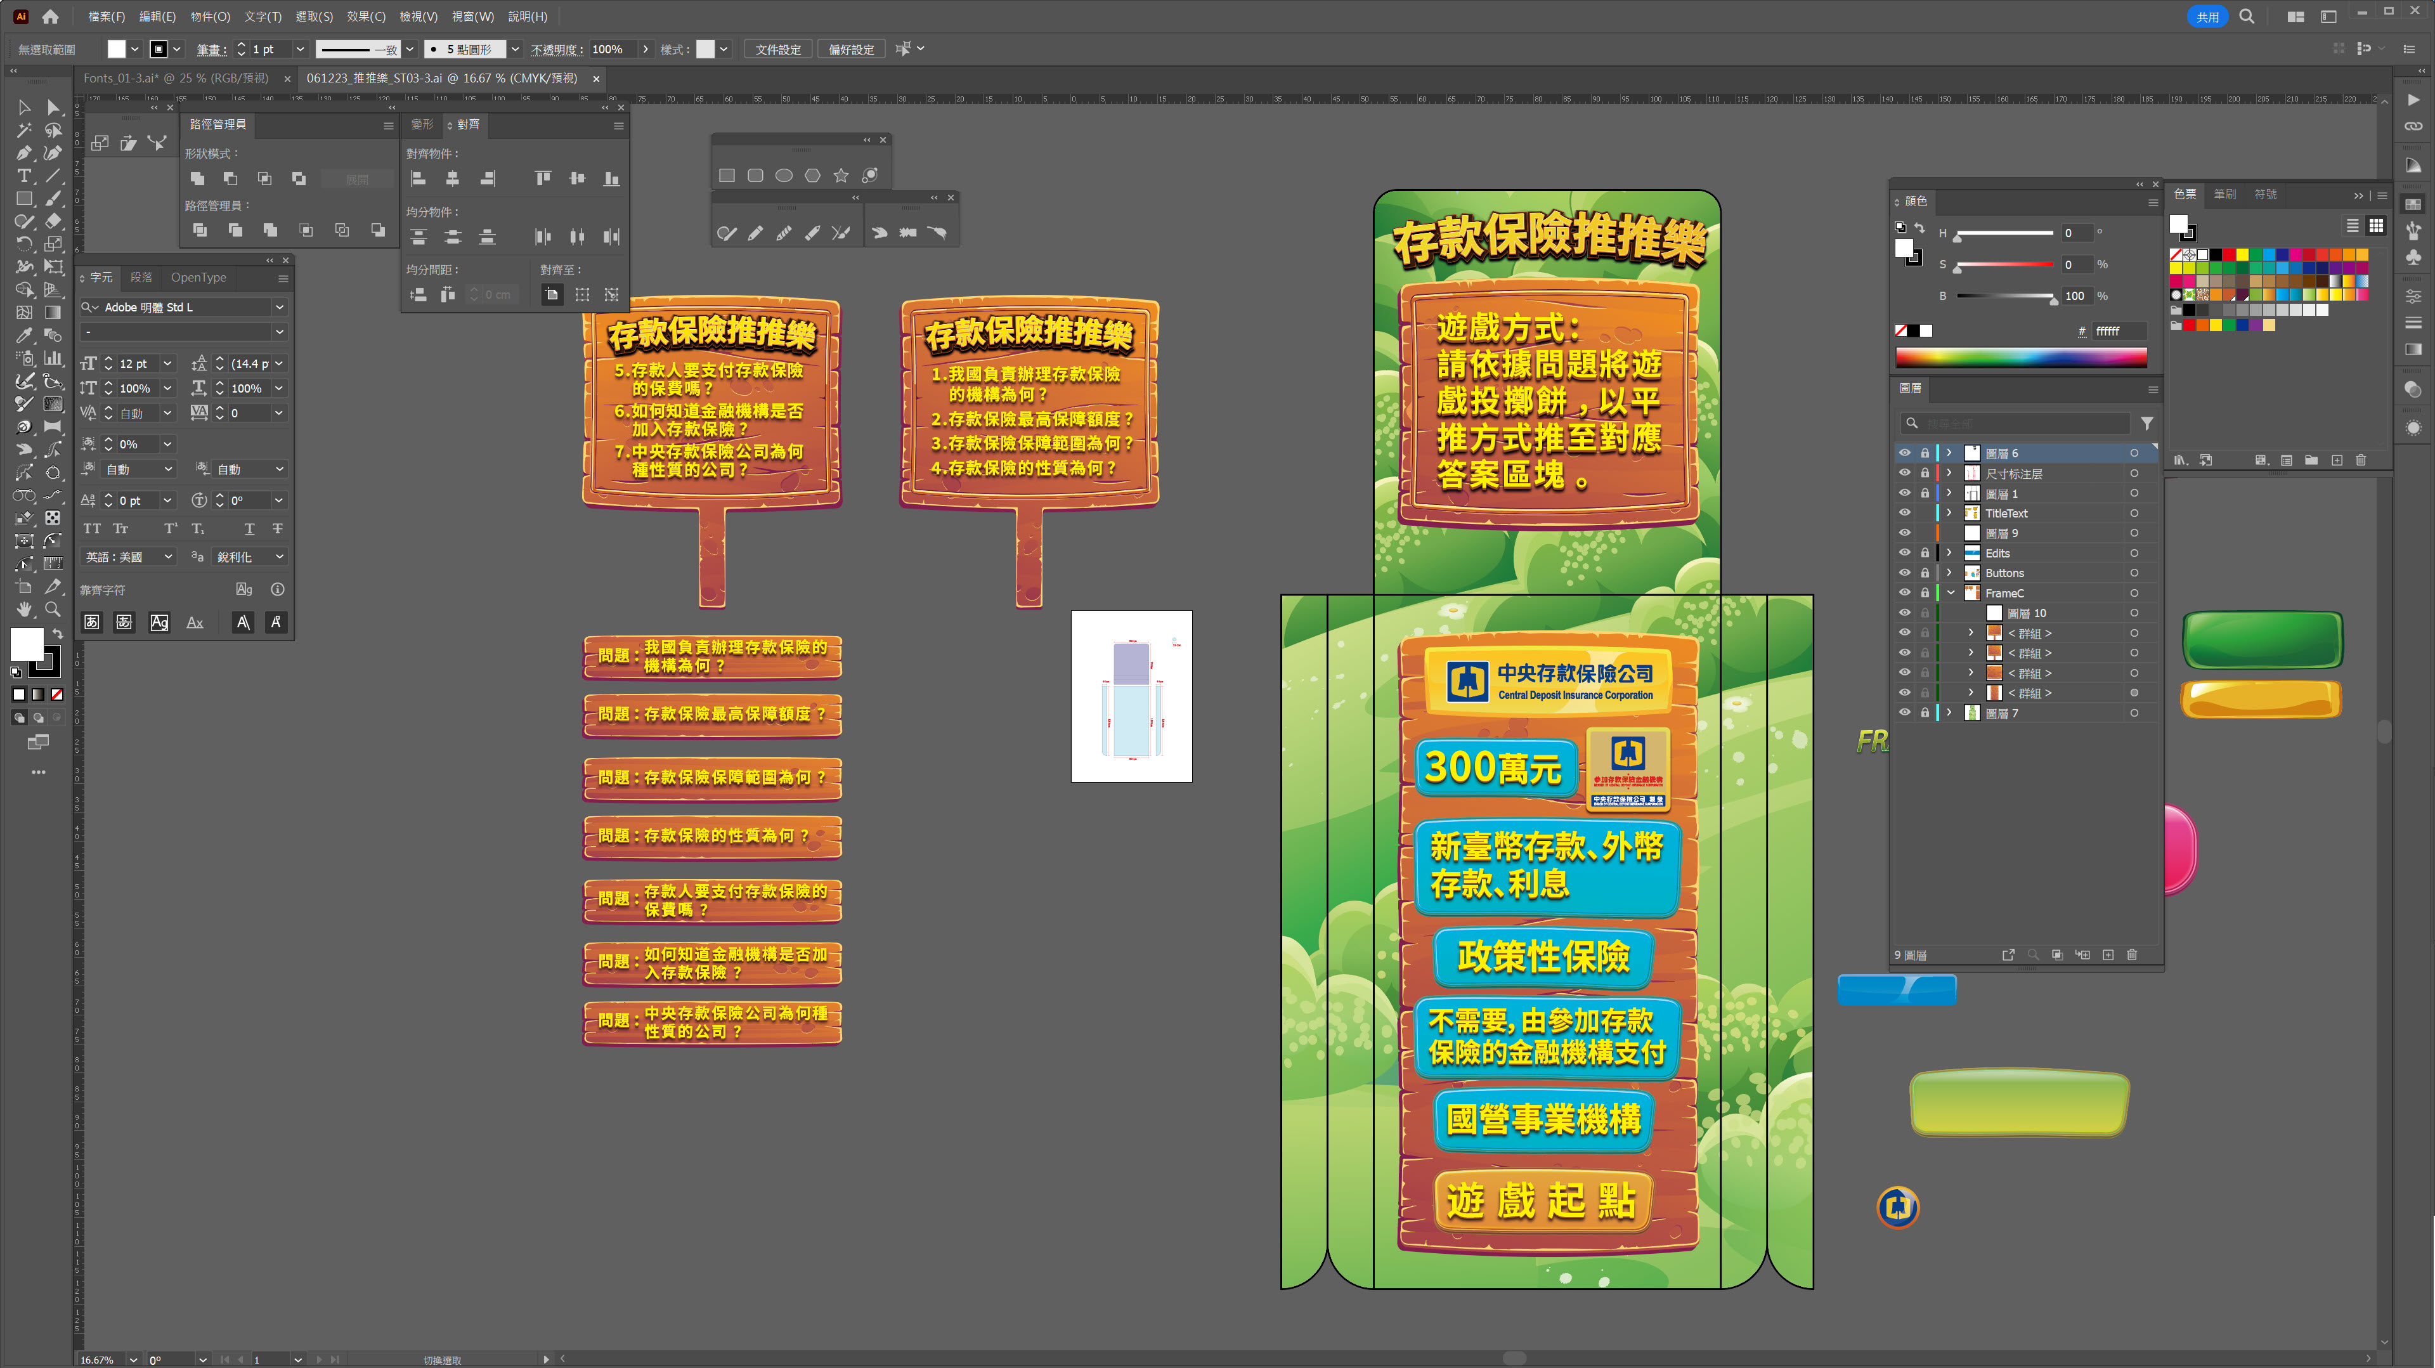The width and height of the screenshot is (2435, 1368).
Task: Click horizontal align center icon
Action: tap(453, 179)
